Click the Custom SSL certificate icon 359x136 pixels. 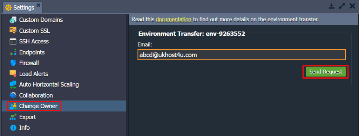(x=13, y=30)
